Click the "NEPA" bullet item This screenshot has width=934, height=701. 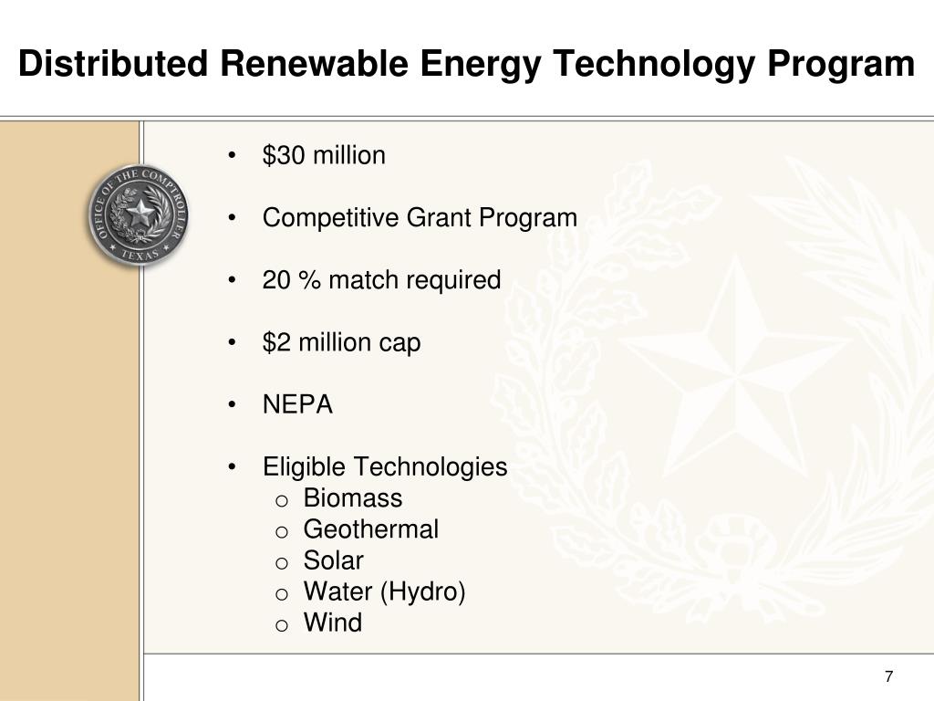pos(297,404)
